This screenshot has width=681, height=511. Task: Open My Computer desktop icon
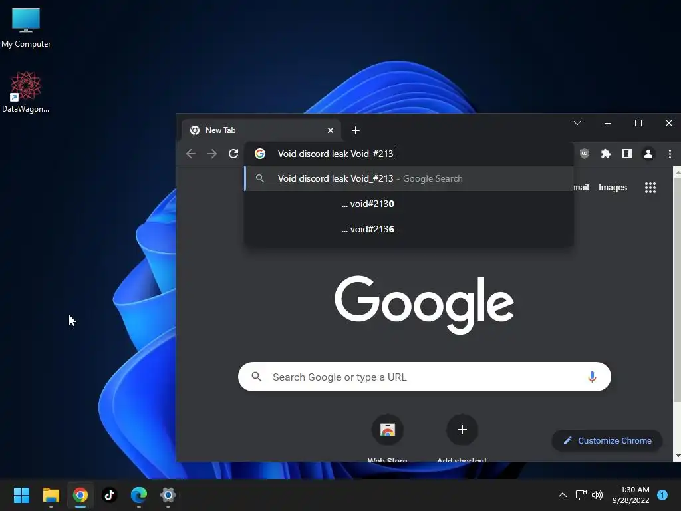26,27
